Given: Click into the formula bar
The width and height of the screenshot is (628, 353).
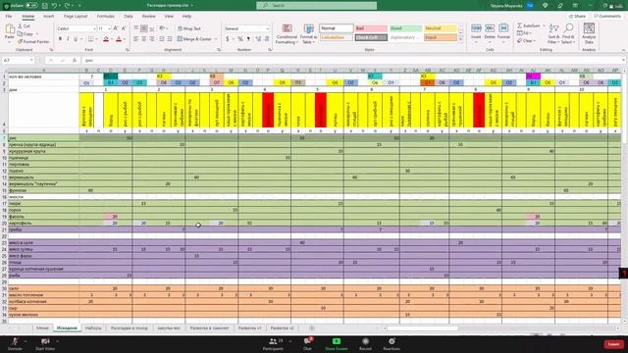Looking at the screenshot, I should coord(352,60).
